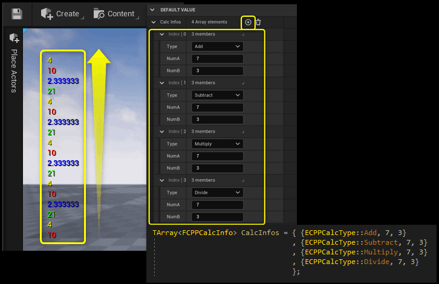Screen dimensions: 439x284
Task: Click NumB field of Index 3
Action: point(217,217)
